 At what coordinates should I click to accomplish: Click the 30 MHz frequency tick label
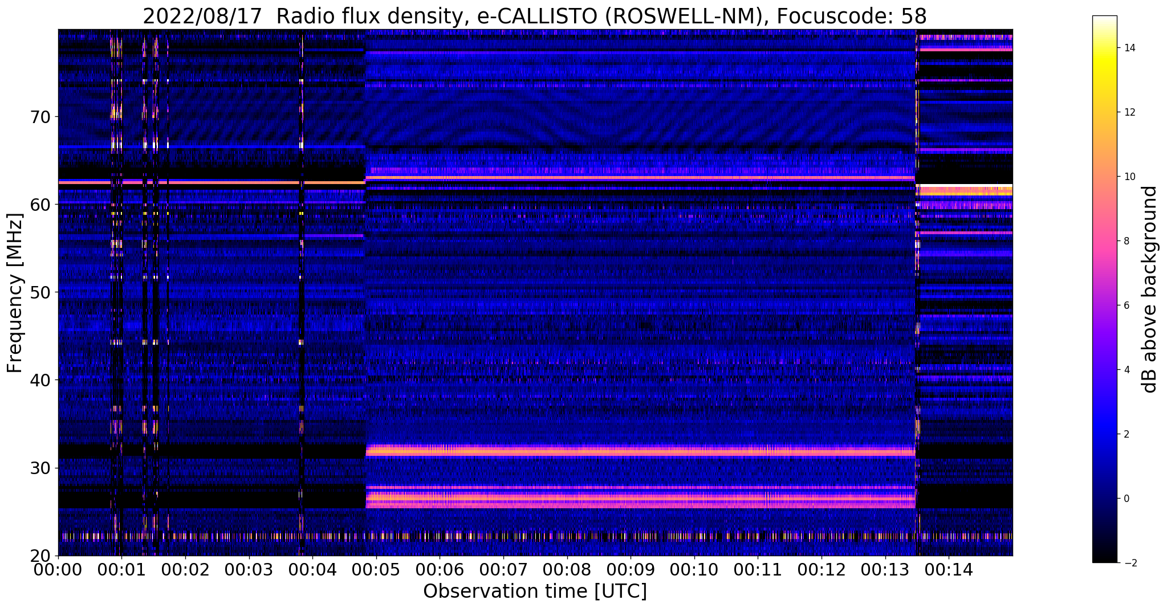(x=39, y=468)
